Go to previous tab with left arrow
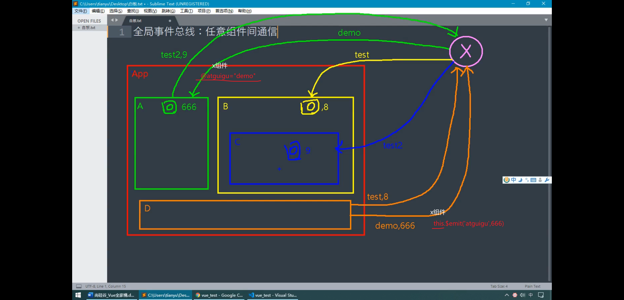Screen dimensions: 624x300 [112, 20]
